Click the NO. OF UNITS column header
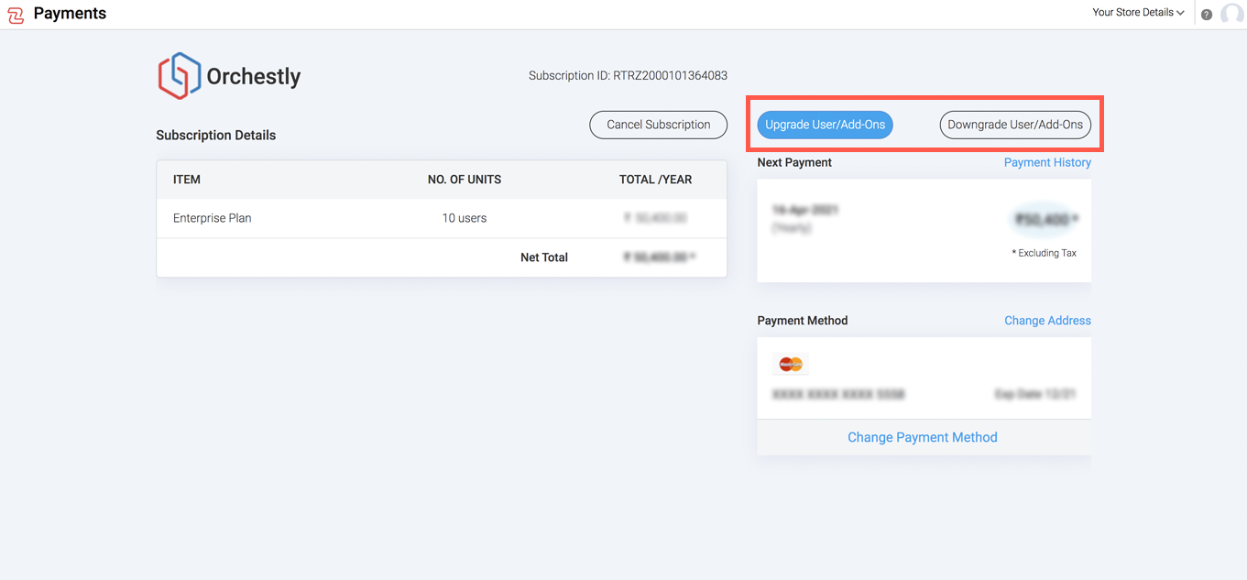The height and width of the screenshot is (580, 1247). point(465,180)
